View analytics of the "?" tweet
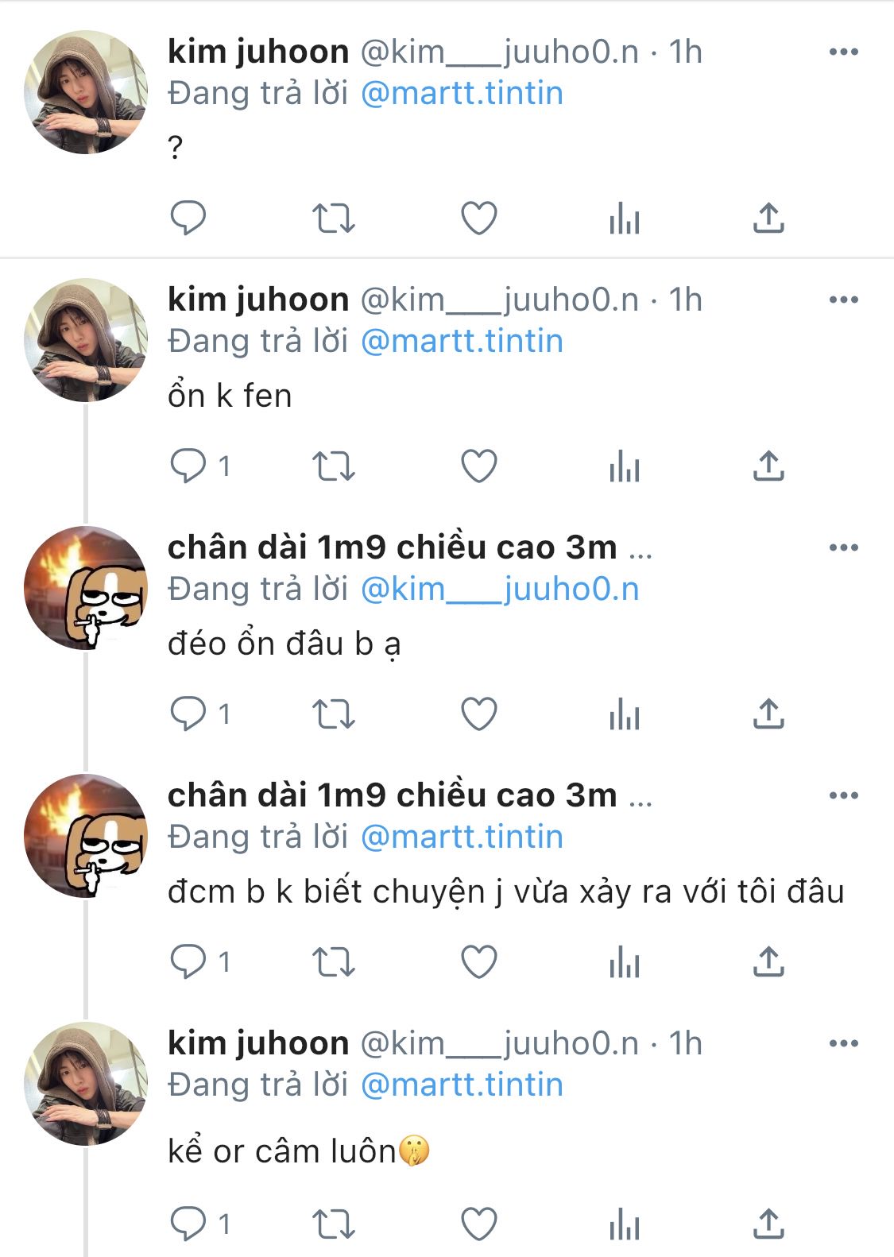The image size is (894, 1257). pos(625,218)
